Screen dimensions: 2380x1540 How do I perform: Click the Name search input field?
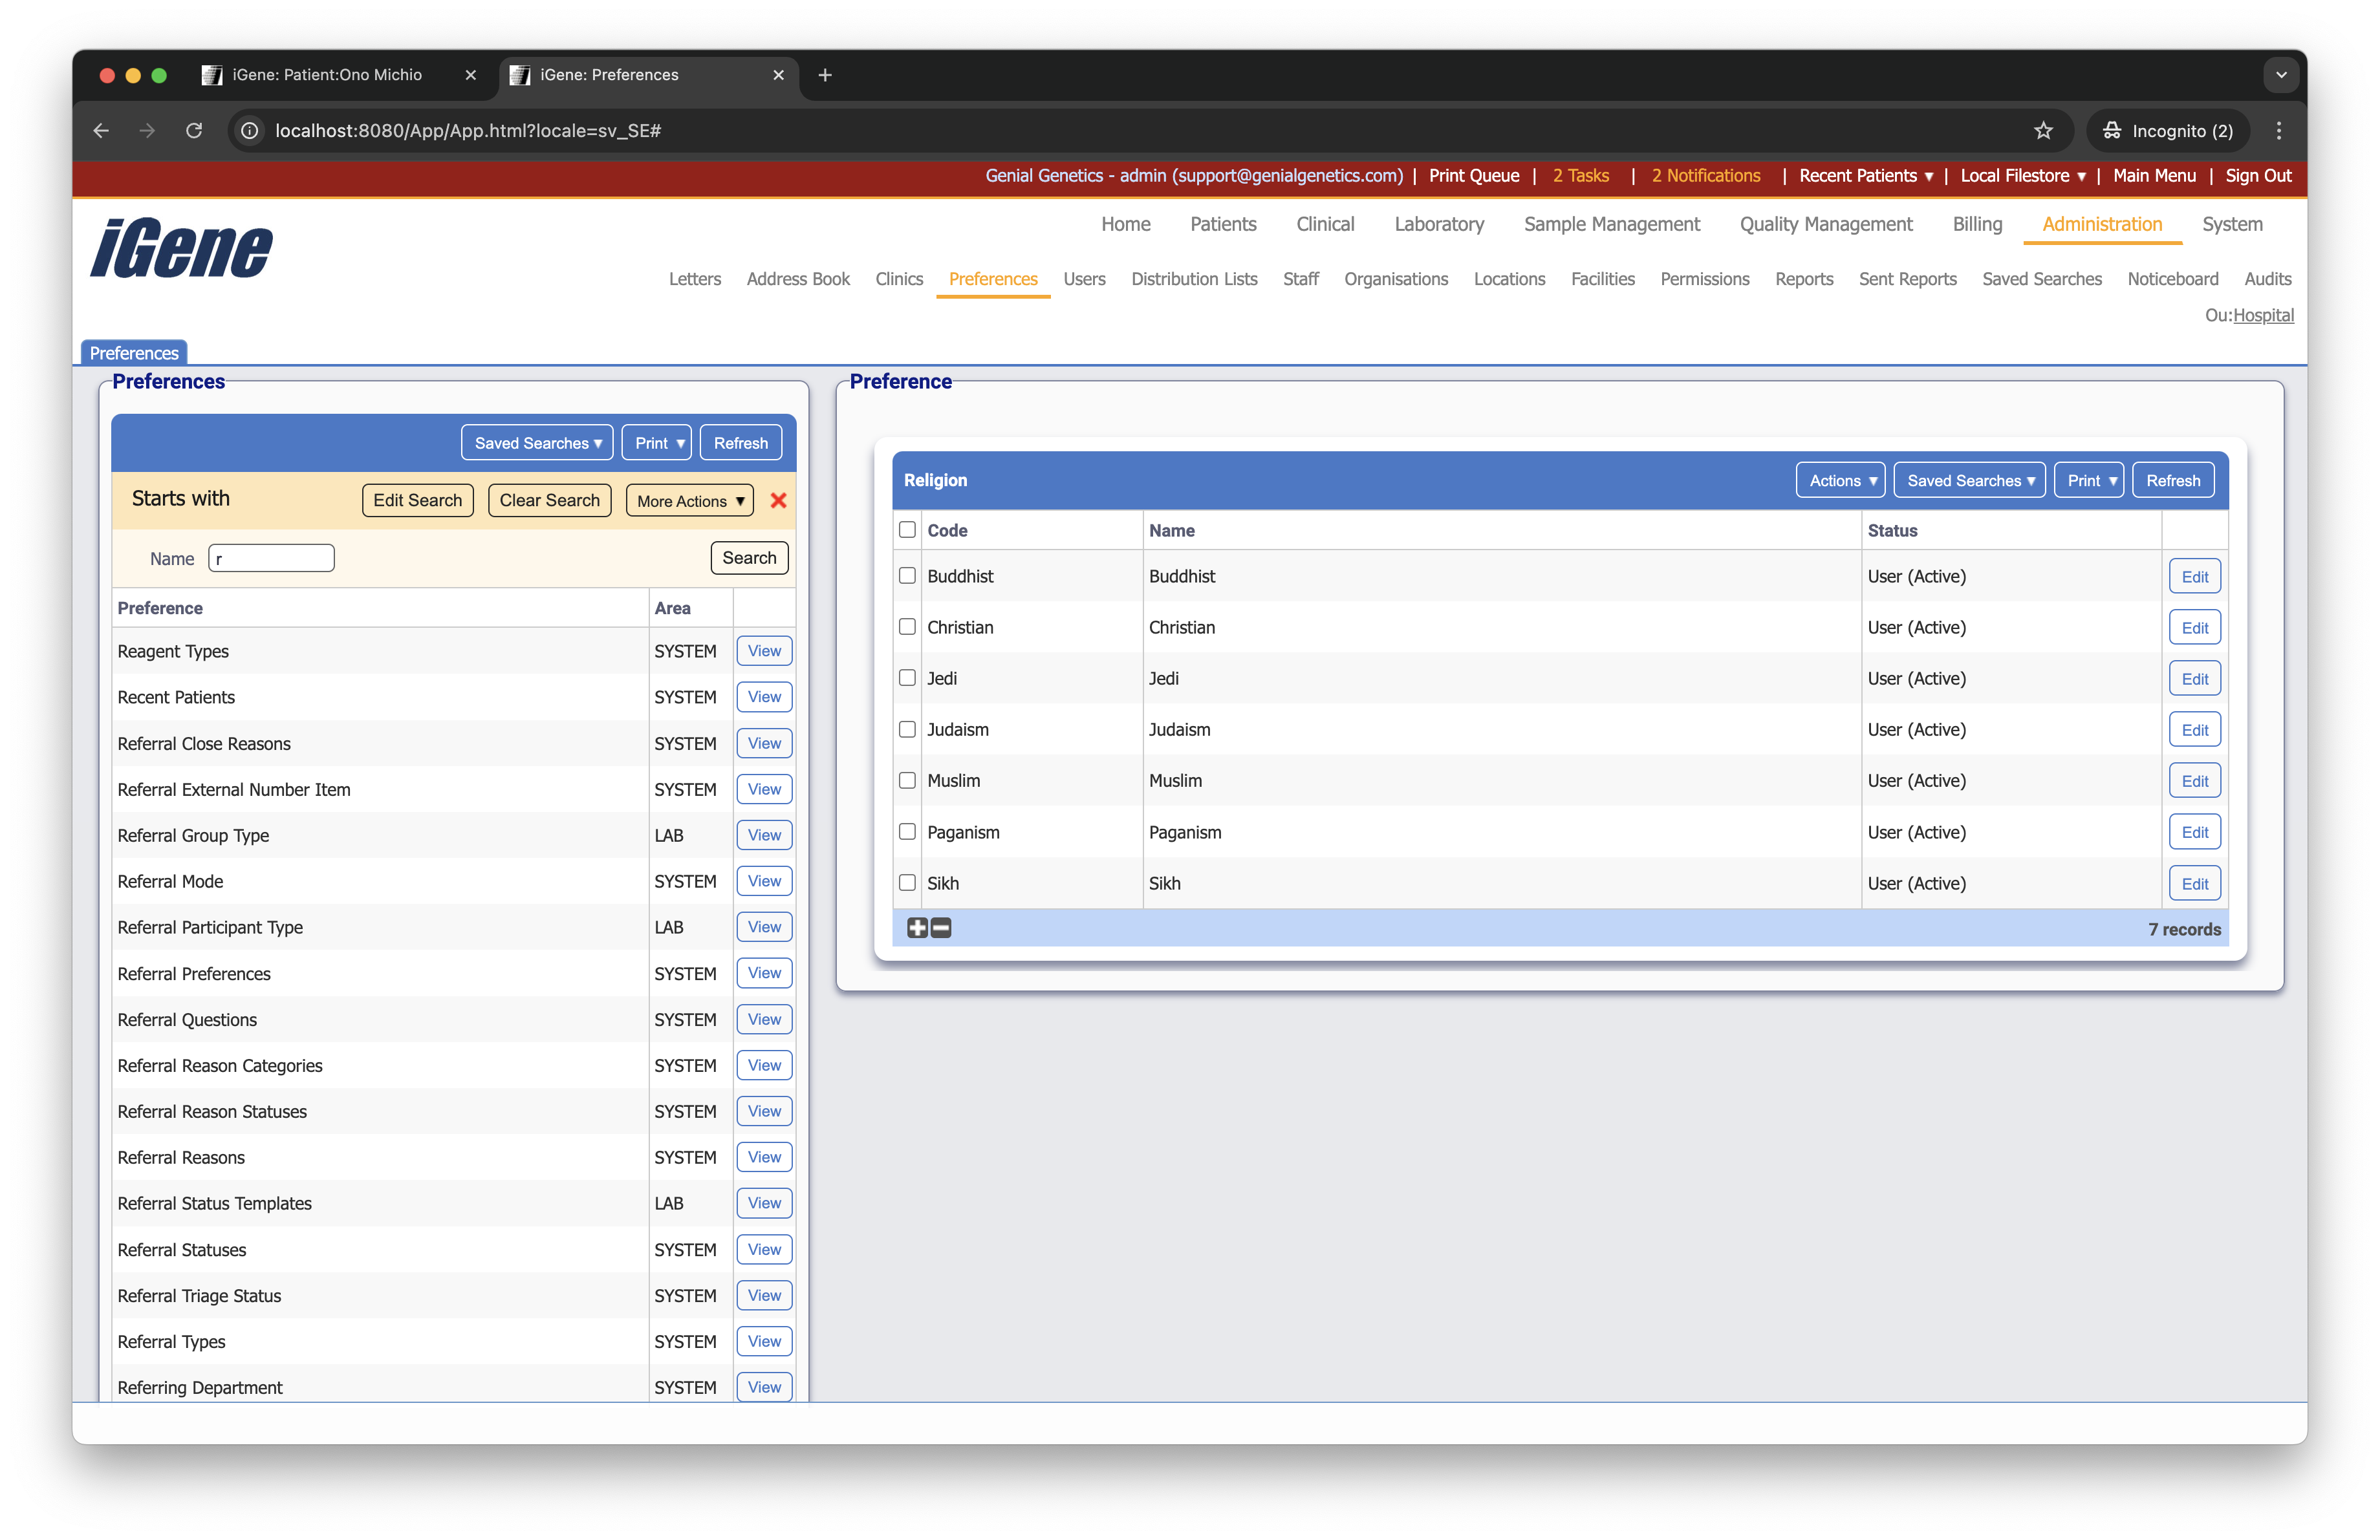[271, 558]
